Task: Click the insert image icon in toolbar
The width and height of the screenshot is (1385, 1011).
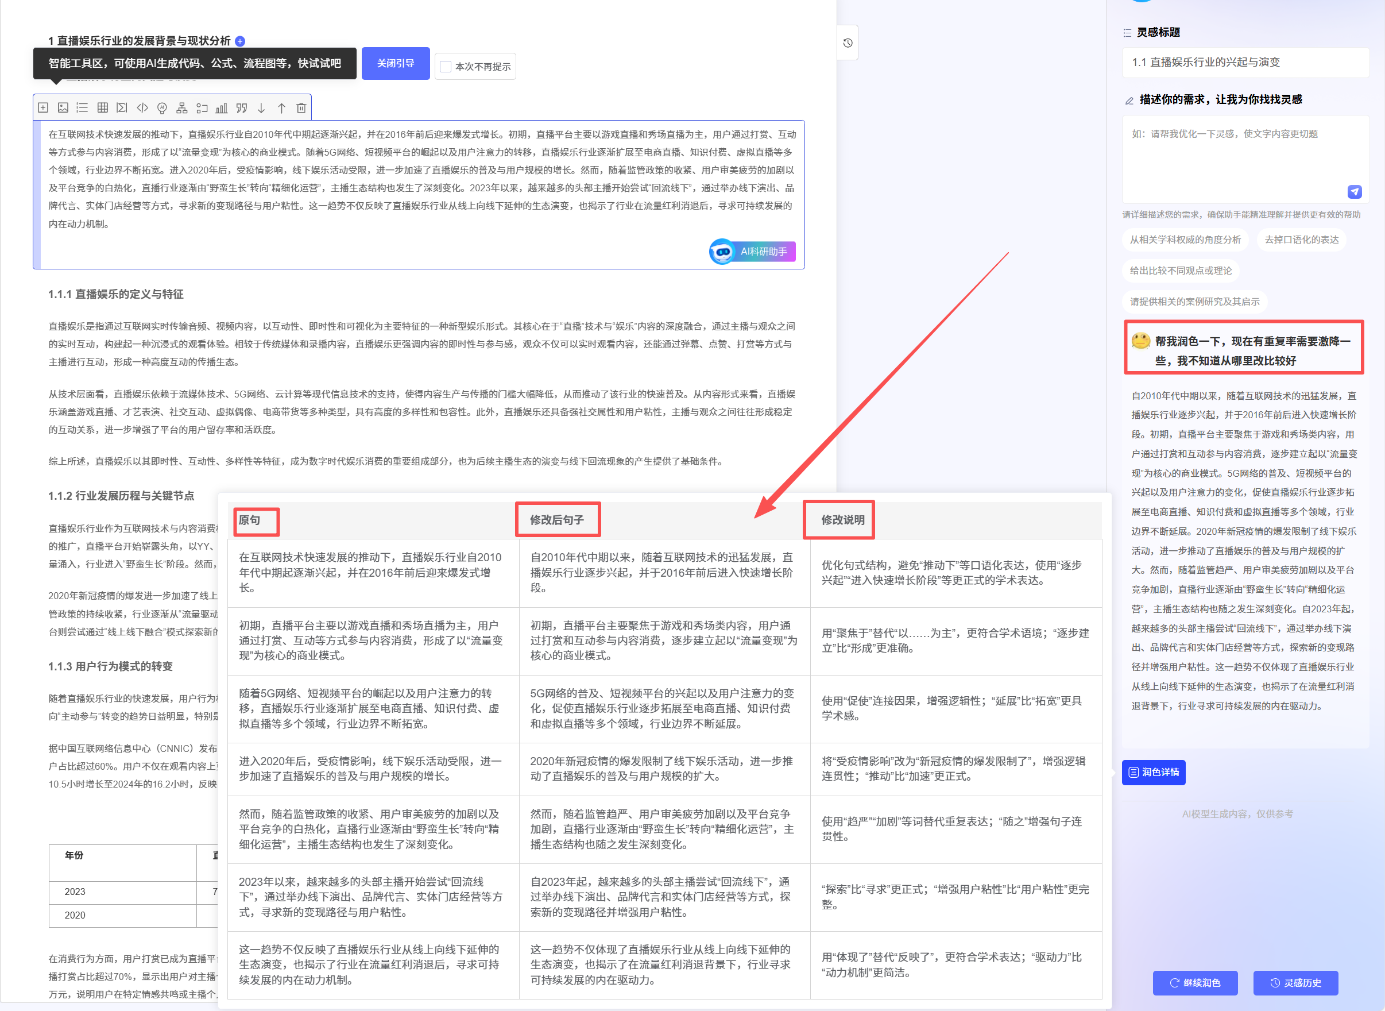Action: [63, 108]
